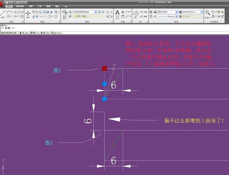Expand the 修改 panel launcher arrow
Image resolution: width=229 pixels, height=175 pixels.
59,22
